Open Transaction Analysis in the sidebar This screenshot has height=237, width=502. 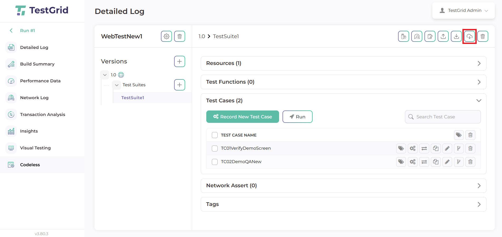tap(42, 115)
